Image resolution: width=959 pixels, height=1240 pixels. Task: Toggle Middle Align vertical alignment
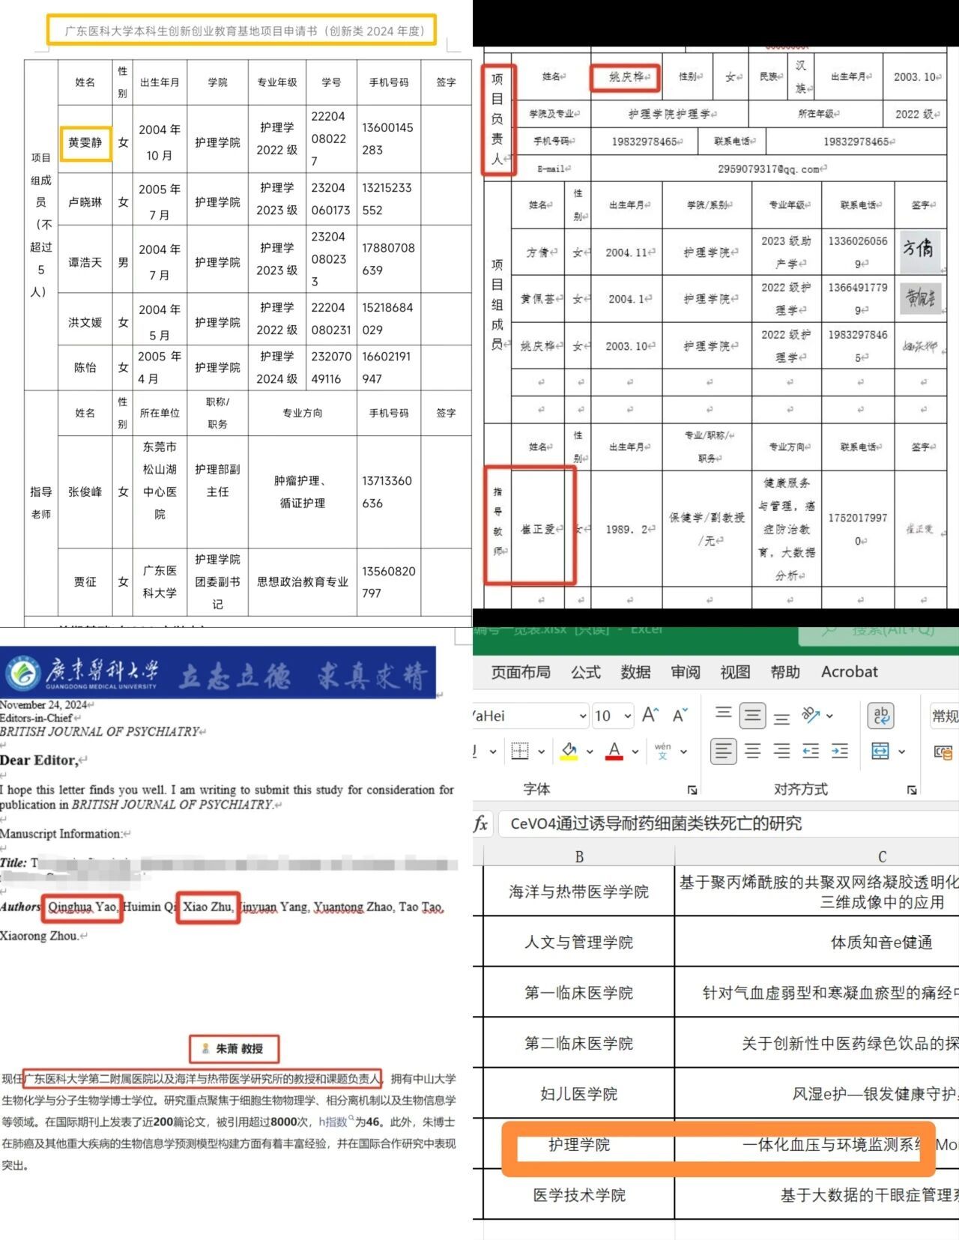[752, 716]
